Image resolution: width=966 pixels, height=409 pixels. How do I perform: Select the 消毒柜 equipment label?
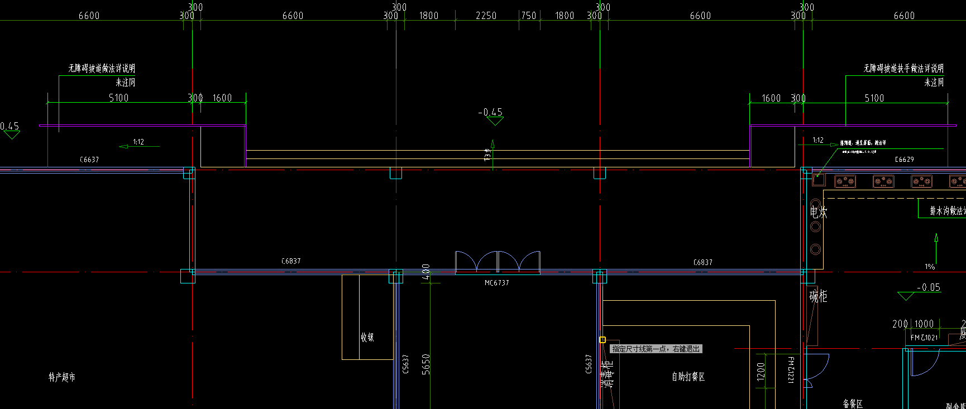607,374
